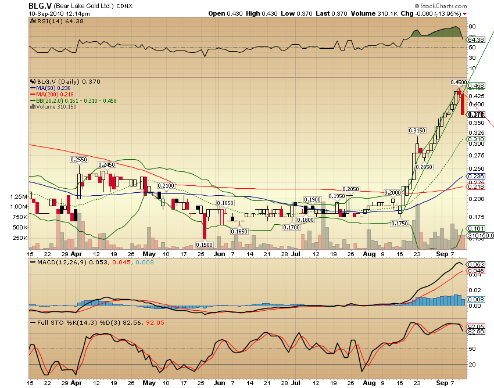Click the 0.1850 June price annotation
Image resolution: width=494 pixels, height=388 pixels.
click(225, 203)
